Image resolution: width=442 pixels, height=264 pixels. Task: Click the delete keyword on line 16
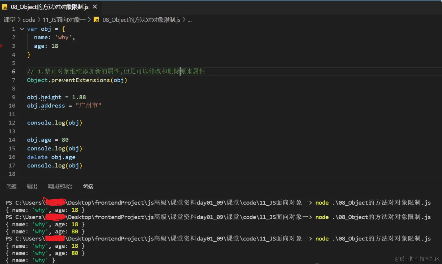37,157
